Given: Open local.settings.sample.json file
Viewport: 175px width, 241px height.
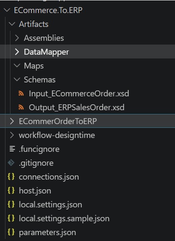Looking at the screenshot, I should pos(64,218).
